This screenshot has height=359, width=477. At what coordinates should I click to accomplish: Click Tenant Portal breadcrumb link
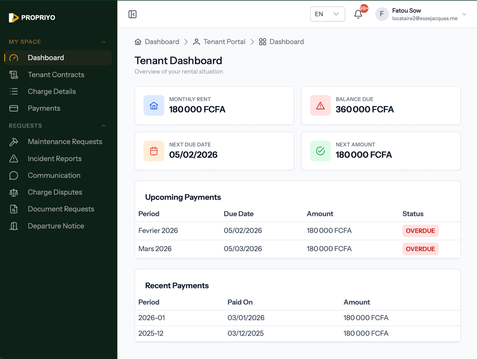click(224, 42)
